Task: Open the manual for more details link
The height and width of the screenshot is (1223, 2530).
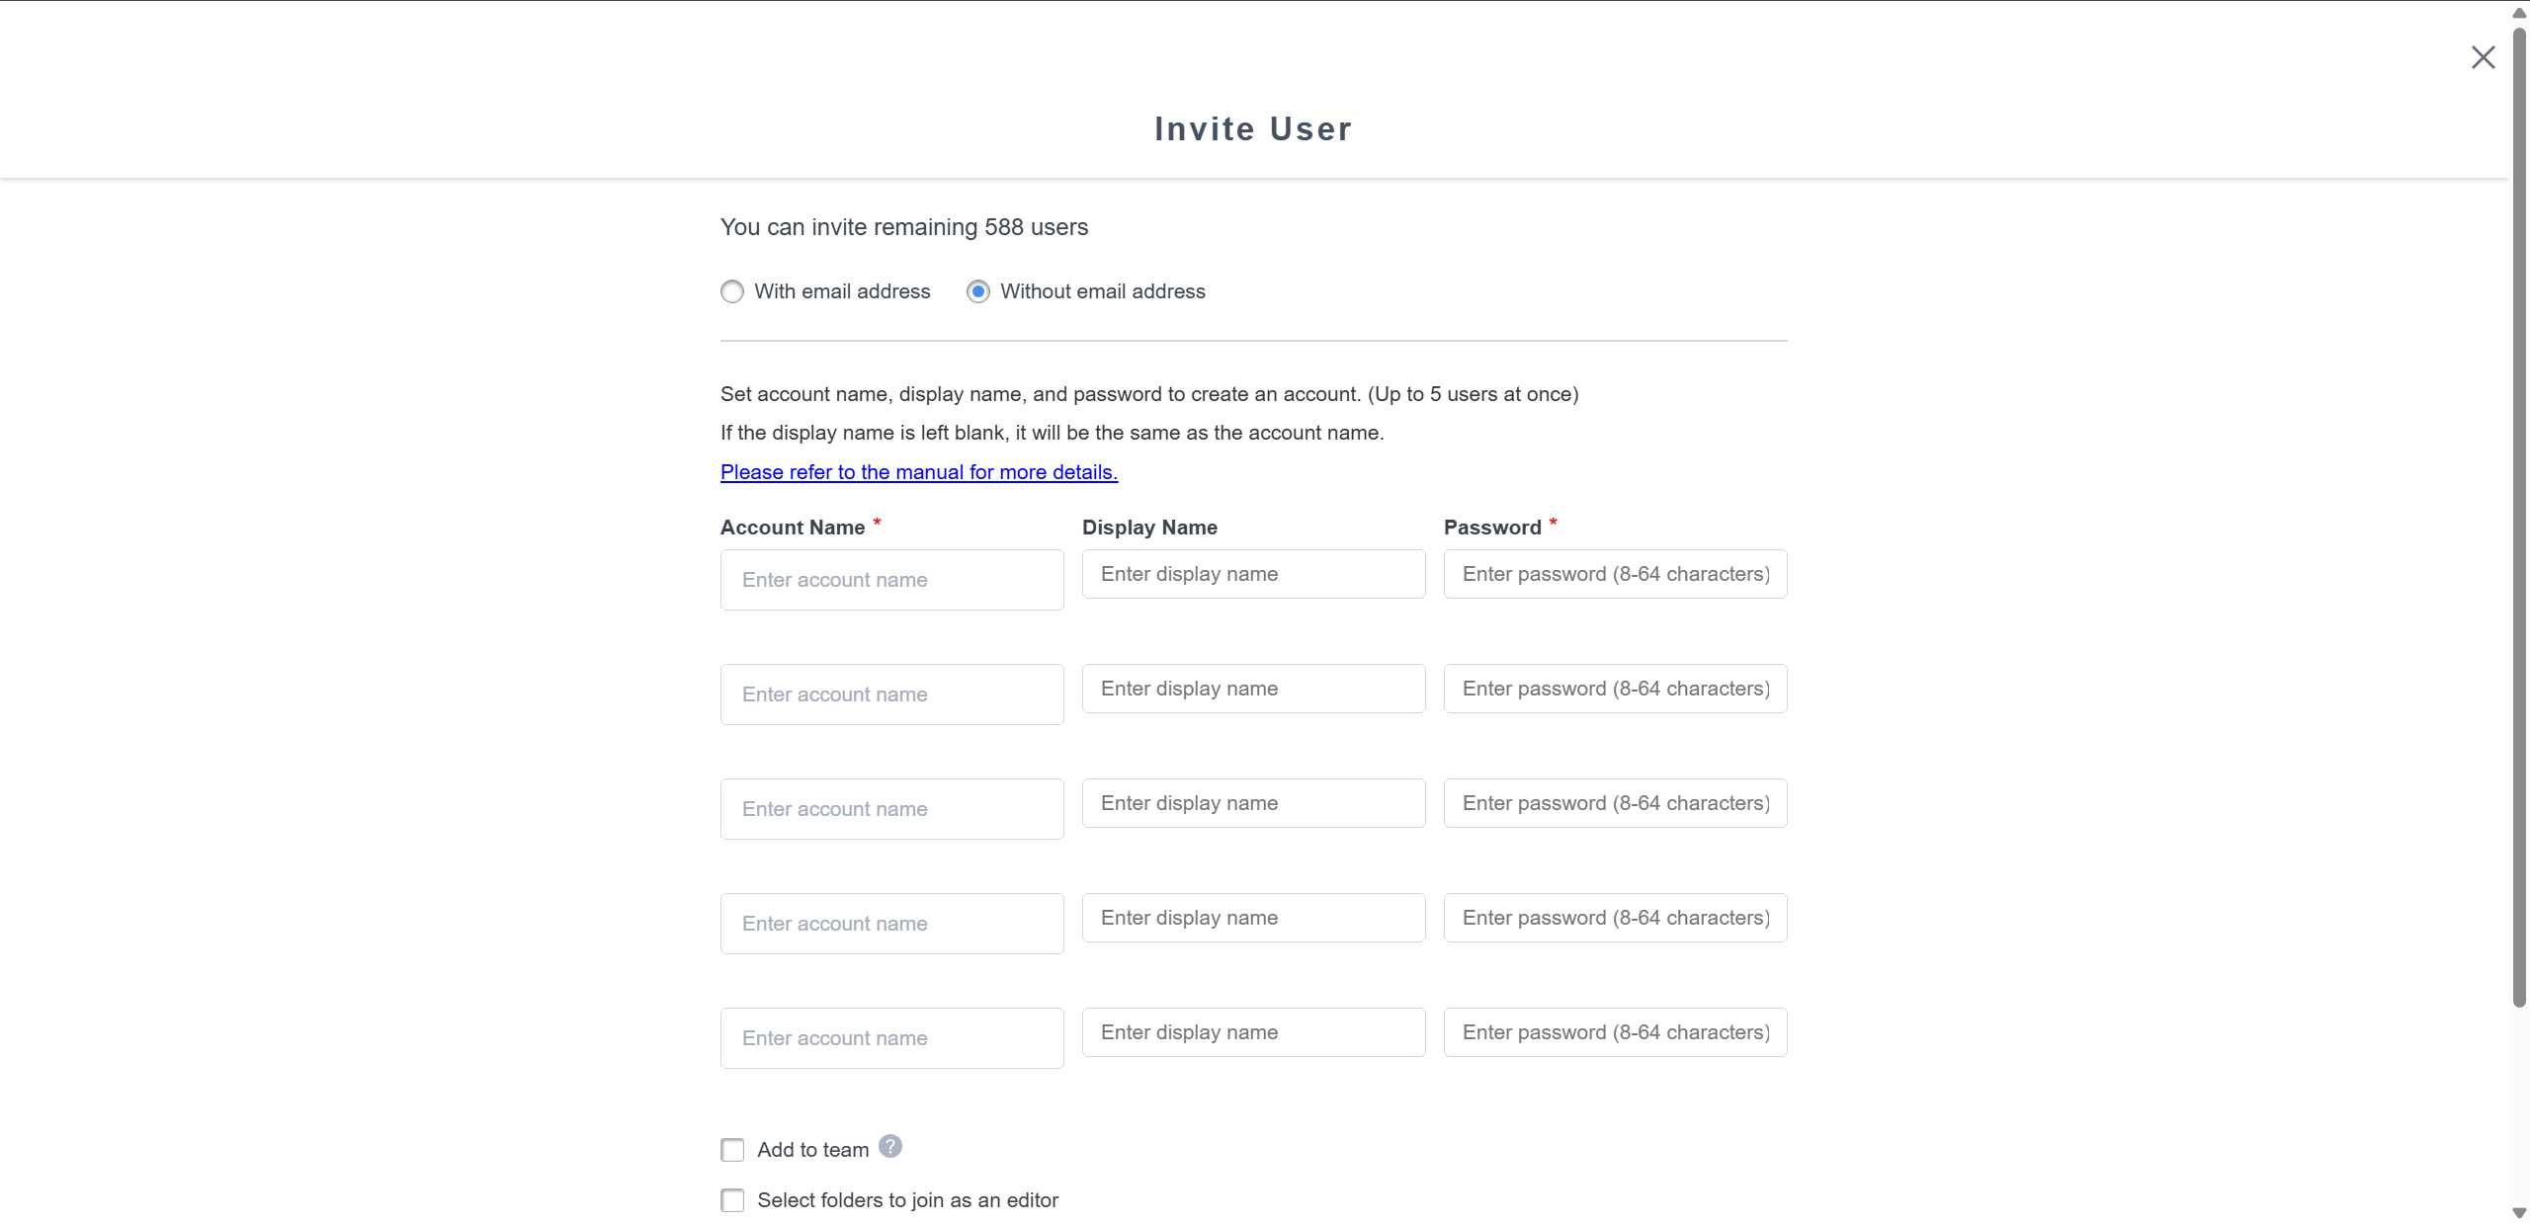Action: (x=919, y=472)
